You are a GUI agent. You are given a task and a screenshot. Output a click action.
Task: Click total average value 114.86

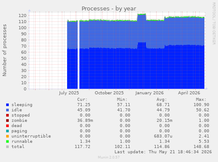162,147
